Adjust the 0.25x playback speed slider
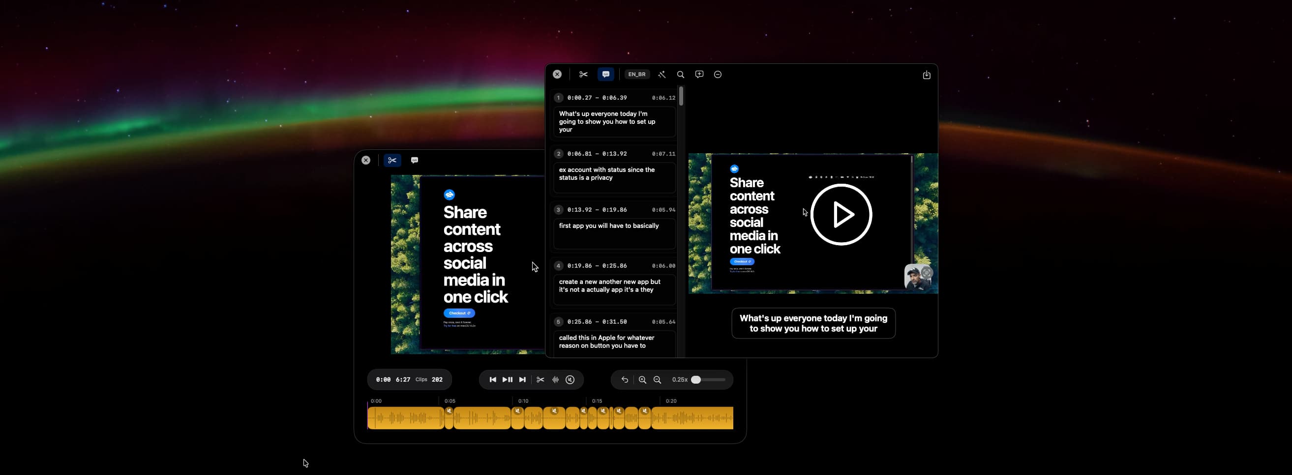This screenshot has width=1292, height=475. [696, 380]
